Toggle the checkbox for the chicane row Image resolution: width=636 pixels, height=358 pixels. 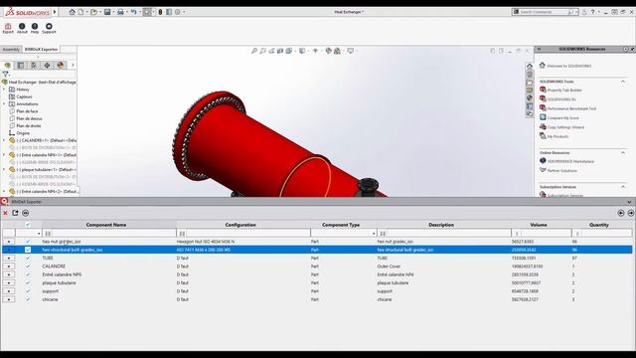(28, 299)
